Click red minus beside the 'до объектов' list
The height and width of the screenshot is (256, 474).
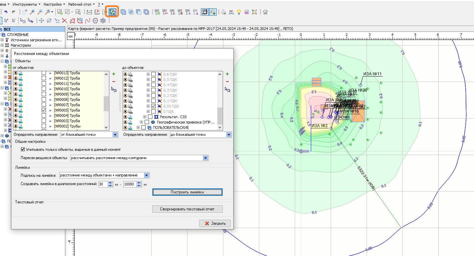[x=227, y=82]
